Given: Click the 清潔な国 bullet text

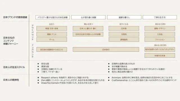Looking at the screenshot, I should tap(45, 66).
